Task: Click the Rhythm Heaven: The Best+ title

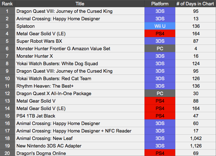Action: tap(44, 86)
